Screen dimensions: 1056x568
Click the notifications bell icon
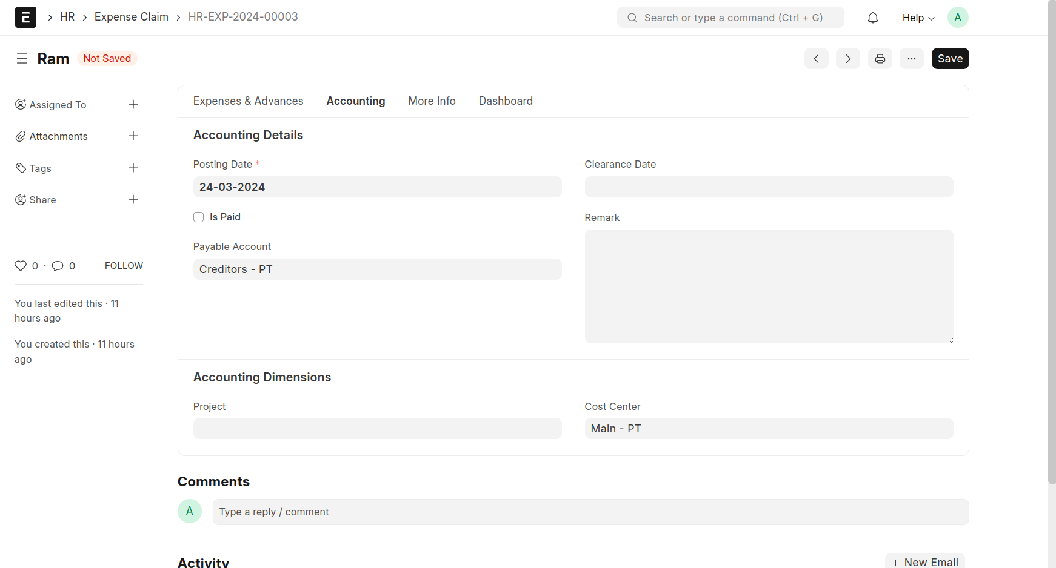[x=872, y=18]
